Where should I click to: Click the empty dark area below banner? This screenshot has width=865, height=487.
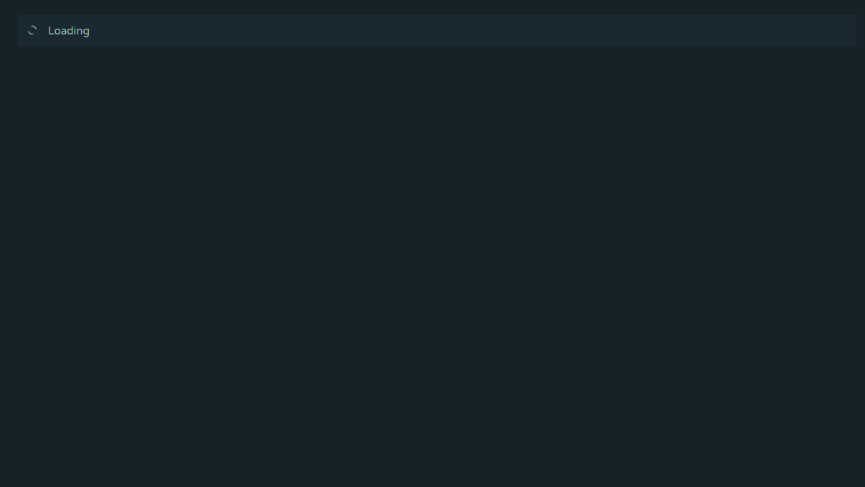(x=432, y=267)
